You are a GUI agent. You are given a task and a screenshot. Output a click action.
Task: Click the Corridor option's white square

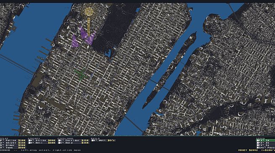(59, 140)
